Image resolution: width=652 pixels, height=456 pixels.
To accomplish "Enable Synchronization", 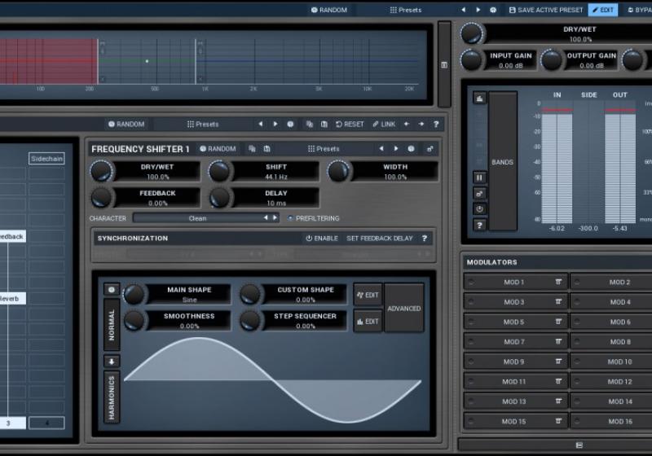I will tap(321, 239).
